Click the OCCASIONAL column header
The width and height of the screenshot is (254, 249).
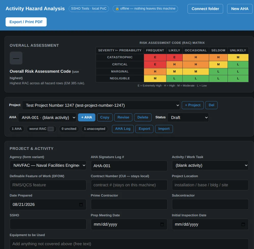click(196, 50)
